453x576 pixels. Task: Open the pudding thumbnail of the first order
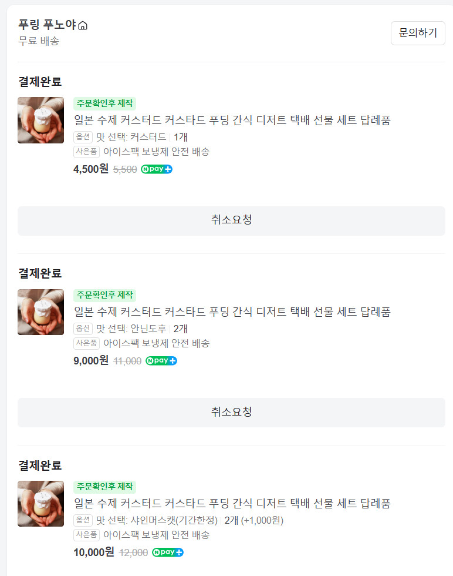pyautogui.click(x=40, y=120)
